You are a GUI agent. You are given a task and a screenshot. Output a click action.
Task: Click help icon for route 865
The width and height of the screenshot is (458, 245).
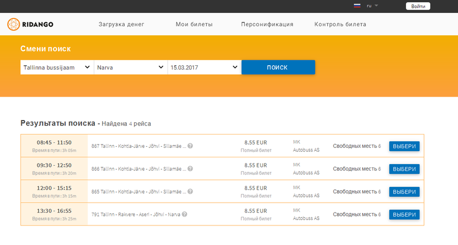click(x=190, y=191)
